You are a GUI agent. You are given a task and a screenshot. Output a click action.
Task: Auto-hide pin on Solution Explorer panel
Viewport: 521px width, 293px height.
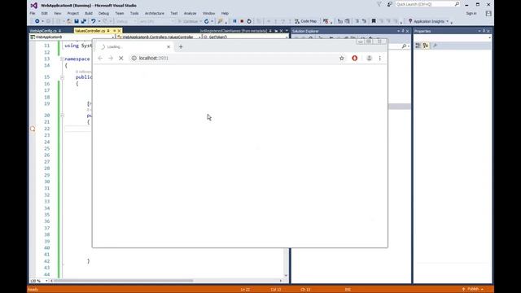[403, 31]
